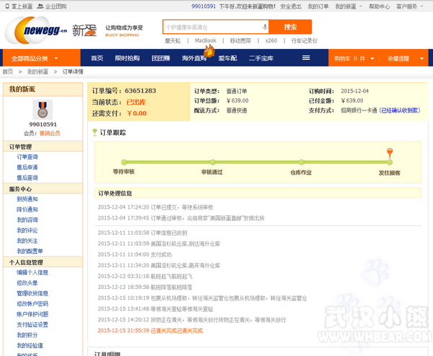Open 企业团购 group purchase link
Viewport: 433px width, 356px height.
tap(52, 6)
